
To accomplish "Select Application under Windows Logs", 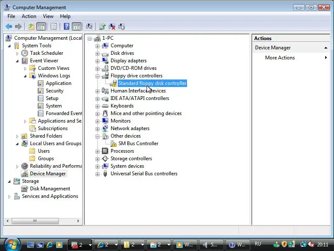I will [58, 83].
